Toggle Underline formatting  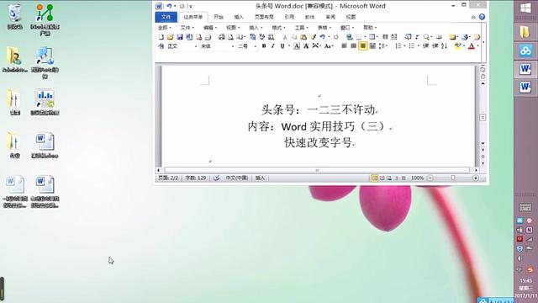[282, 46]
